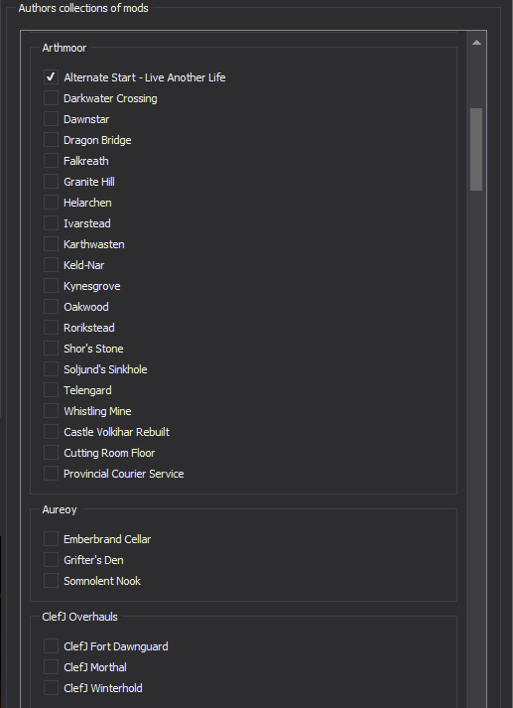
Task: Check the Falkreath option
Action: (x=51, y=160)
